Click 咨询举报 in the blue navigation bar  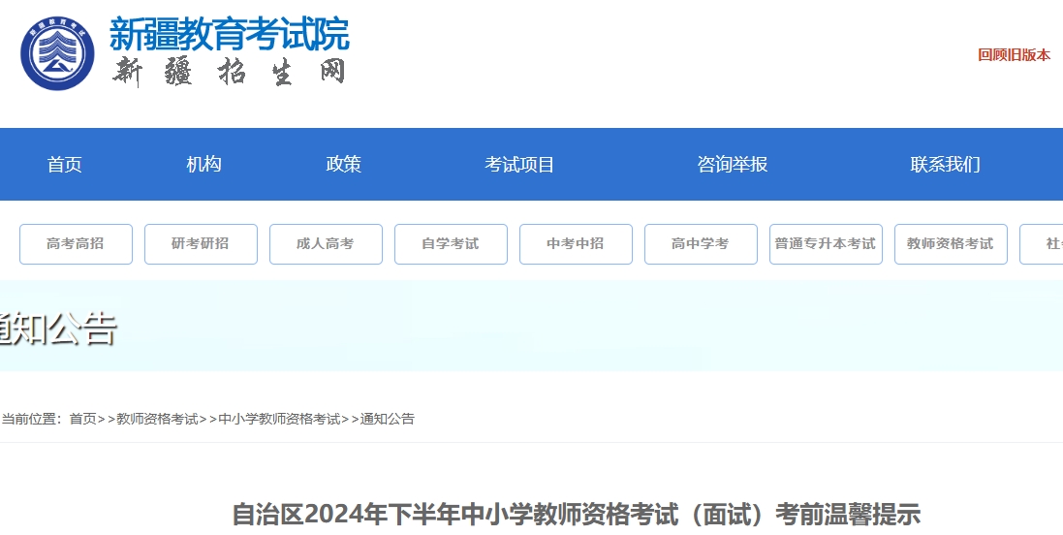733,165
